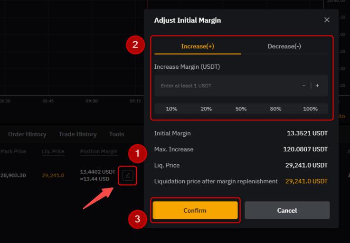Select the 10% margin preset
This screenshot has width=350, height=243.
coord(171,109)
